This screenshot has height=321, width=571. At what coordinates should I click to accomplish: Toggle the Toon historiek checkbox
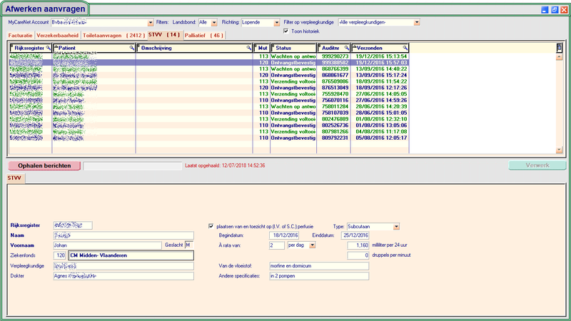[x=286, y=31]
